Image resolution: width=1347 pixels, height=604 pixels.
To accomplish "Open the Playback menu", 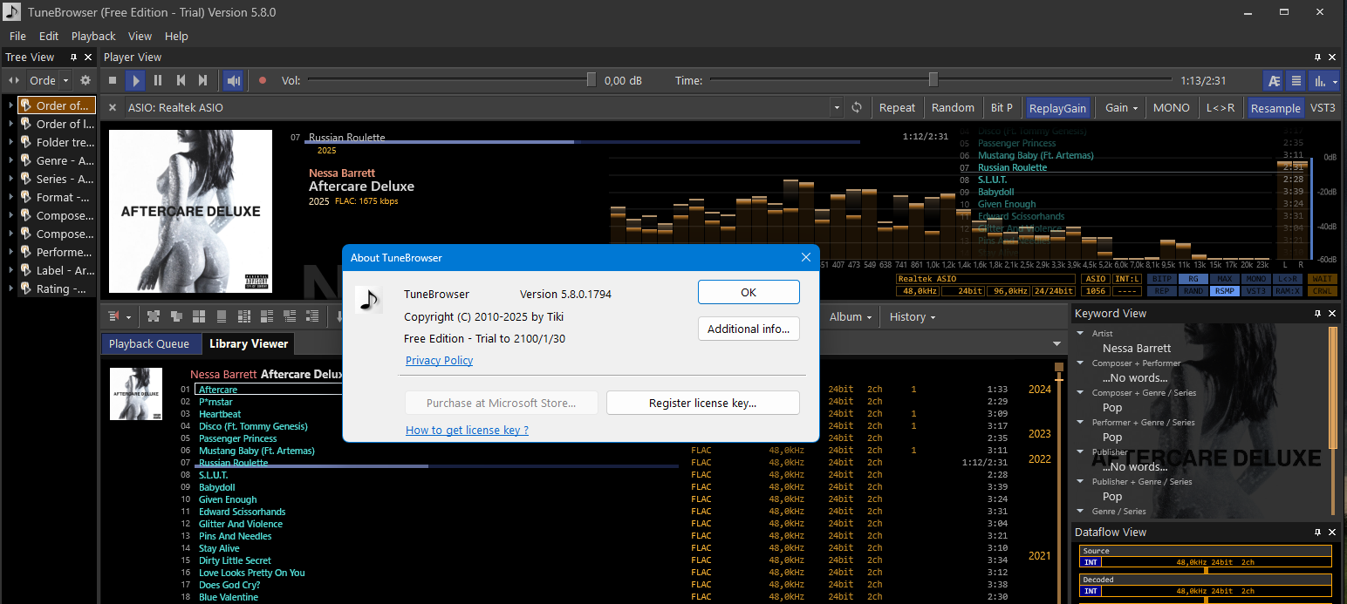I will (x=93, y=36).
